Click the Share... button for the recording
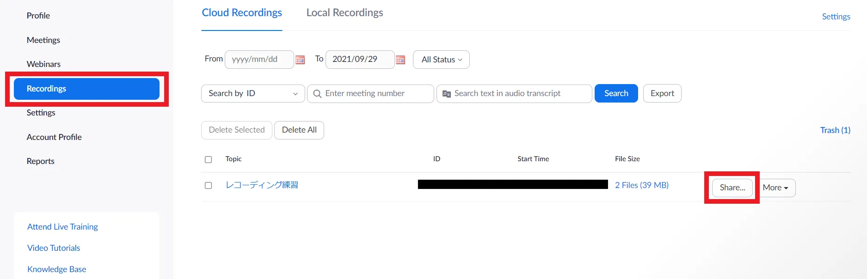Viewport: 867px width, 279px height. point(732,188)
